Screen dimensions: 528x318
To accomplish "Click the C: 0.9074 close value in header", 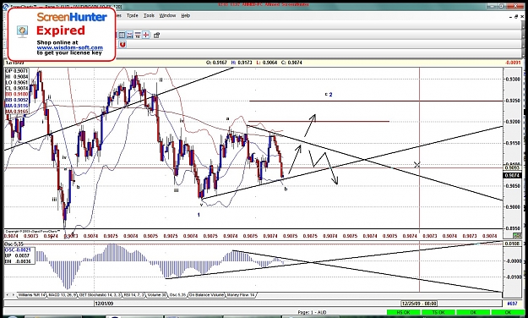I will [x=291, y=63].
